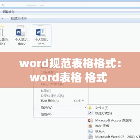Select Microsoft Word 97 - 2003 entry
Screen dimensions: 140x140
[x=118, y=137]
